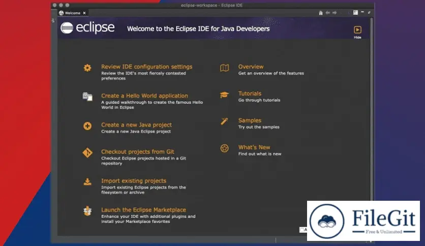This screenshot has height=246, width=425.
Task: Click the small icon in the left trim bar
Action: [53, 20]
